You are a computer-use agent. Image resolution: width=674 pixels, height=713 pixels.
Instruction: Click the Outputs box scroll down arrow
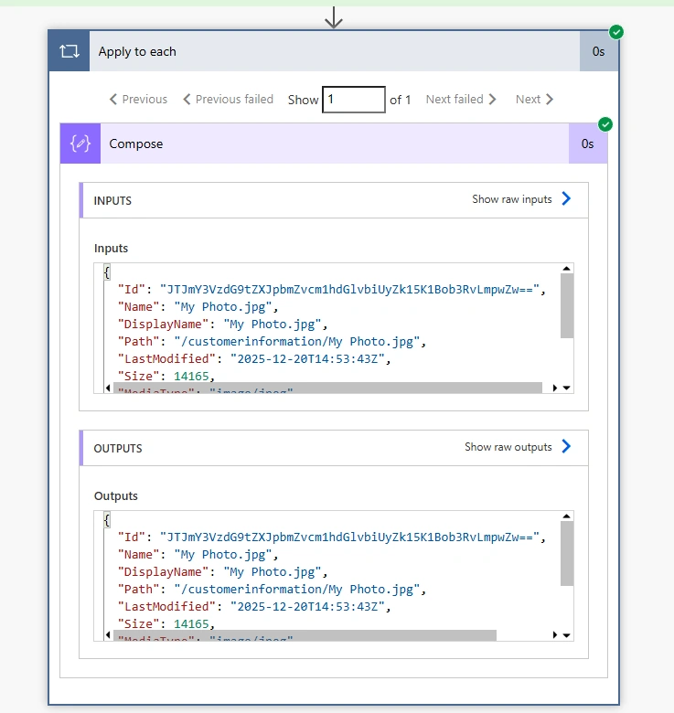pyautogui.click(x=567, y=635)
